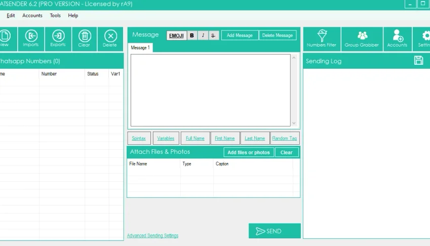Click inside the message text area
The width and height of the screenshot is (430, 246).
tap(210, 90)
